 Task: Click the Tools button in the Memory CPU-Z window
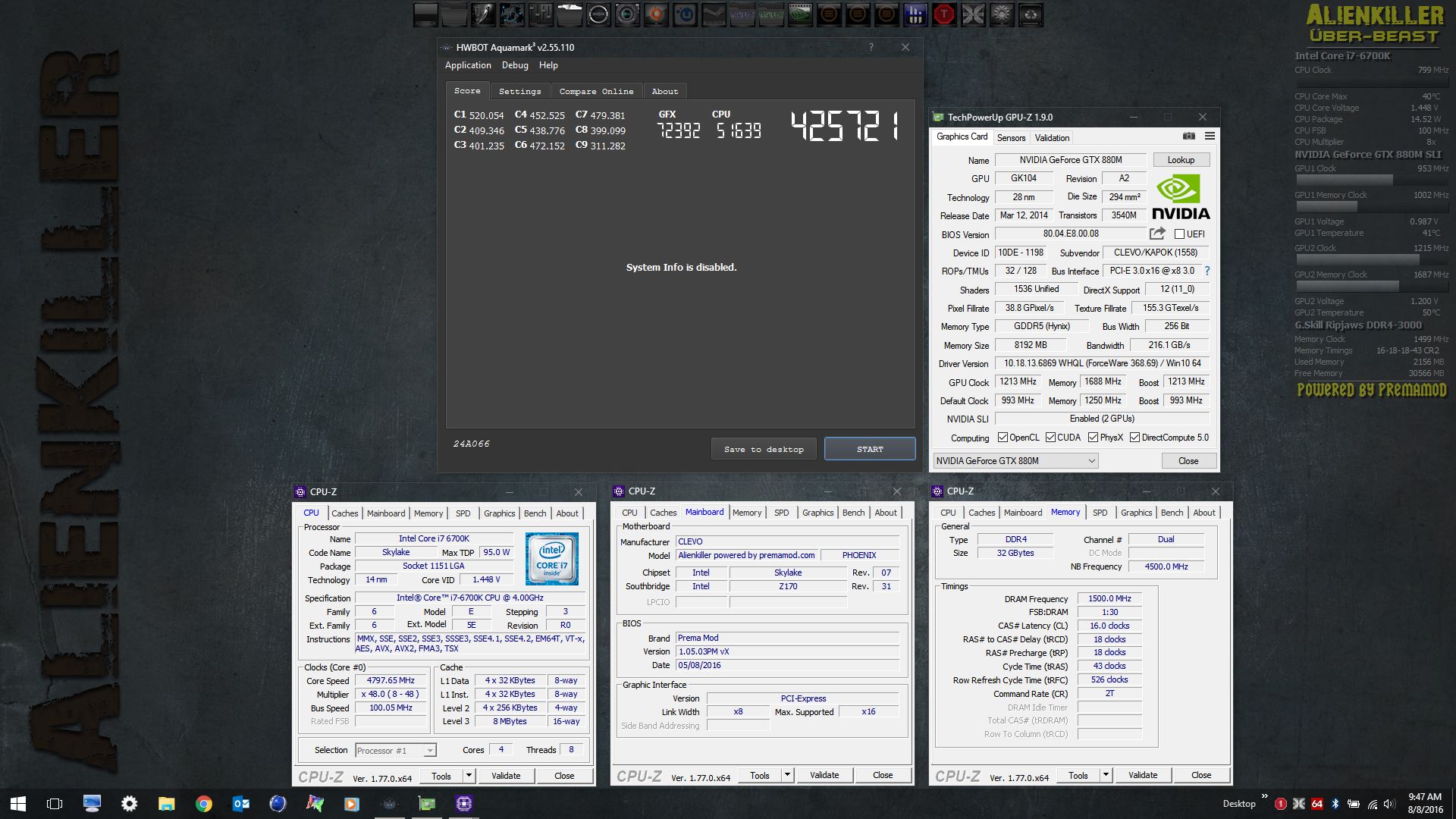pyautogui.click(x=1078, y=775)
